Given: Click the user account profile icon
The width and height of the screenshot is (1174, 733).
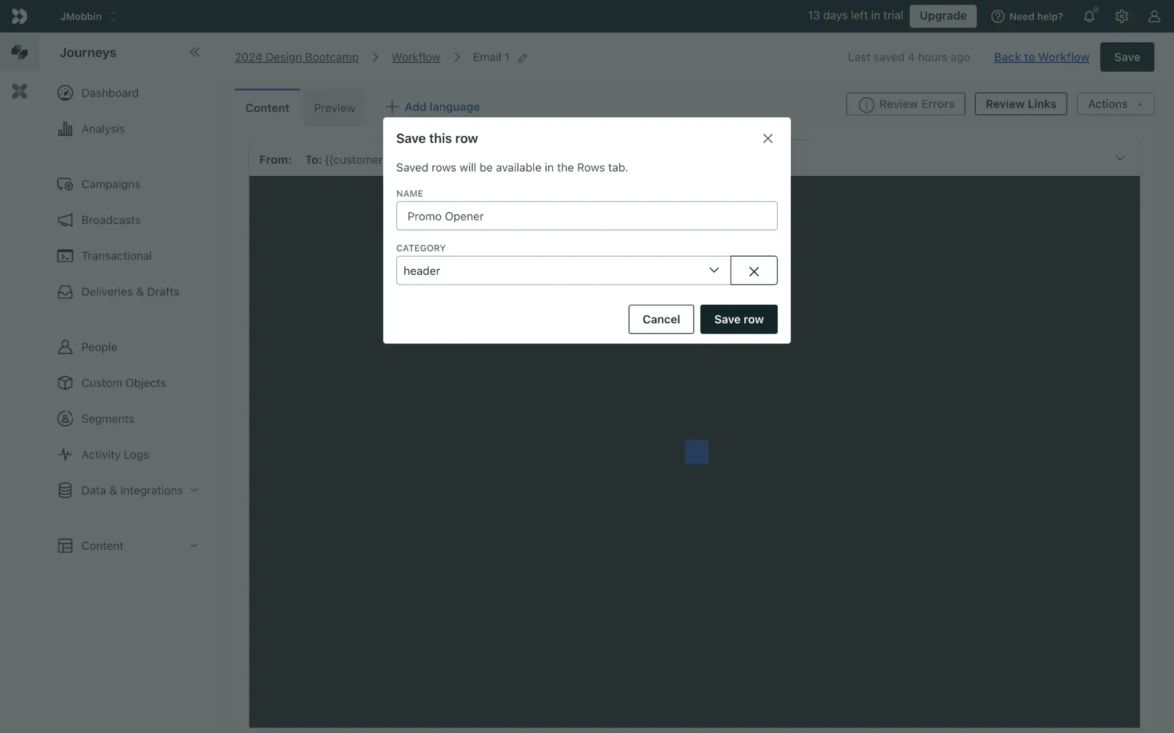Looking at the screenshot, I should pos(1154,16).
